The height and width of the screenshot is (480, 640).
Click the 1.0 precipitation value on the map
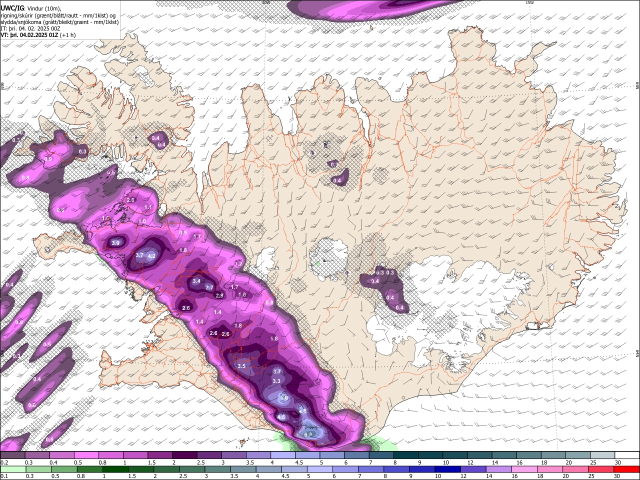(142, 221)
